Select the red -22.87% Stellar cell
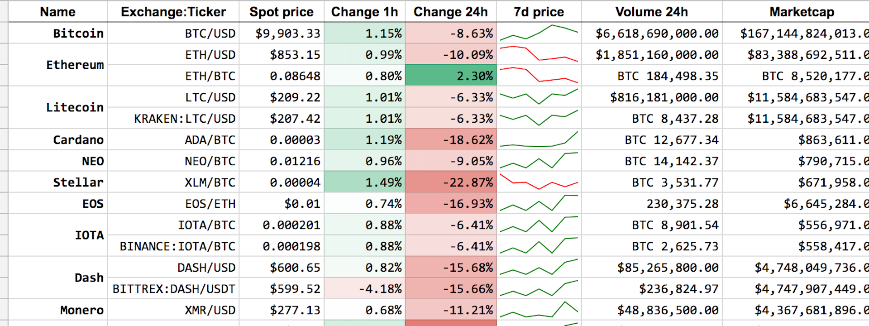This screenshot has width=869, height=326. point(451,182)
